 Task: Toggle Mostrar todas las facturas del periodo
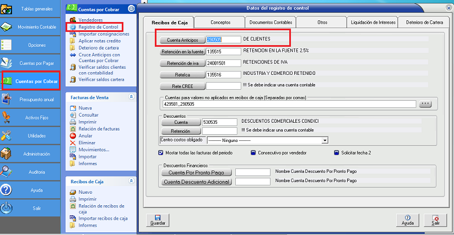coord(161,152)
